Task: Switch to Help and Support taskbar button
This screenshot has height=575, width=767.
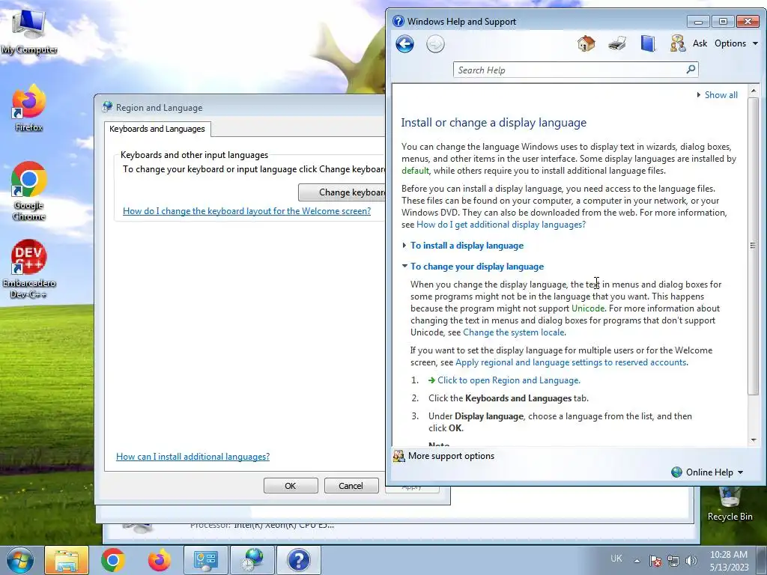Action: point(299,560)
